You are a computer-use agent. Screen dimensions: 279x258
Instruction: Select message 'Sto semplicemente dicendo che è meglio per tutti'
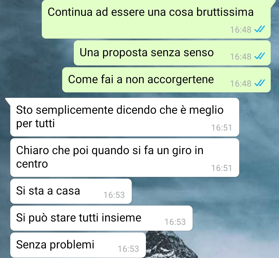pyautogui.click(x=125, y=117)
